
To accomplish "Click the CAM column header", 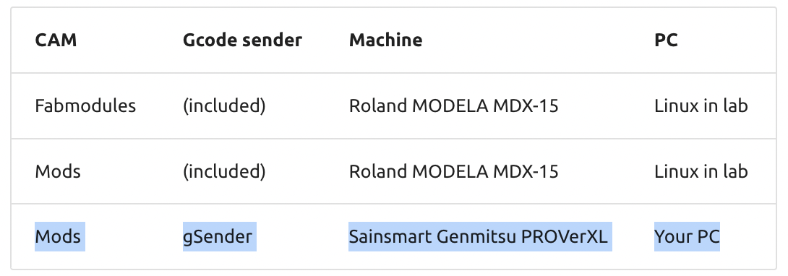I will coord(56,40).
